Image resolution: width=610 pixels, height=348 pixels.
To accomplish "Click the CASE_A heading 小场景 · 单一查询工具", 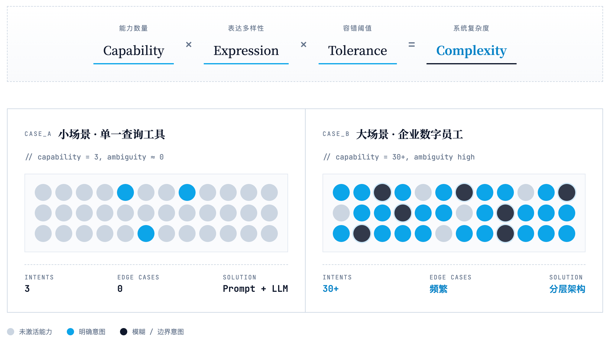I will [111, 134].
